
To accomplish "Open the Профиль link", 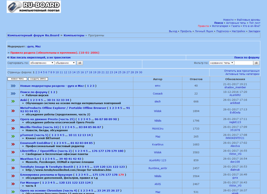I will click(x=186, y=31).
